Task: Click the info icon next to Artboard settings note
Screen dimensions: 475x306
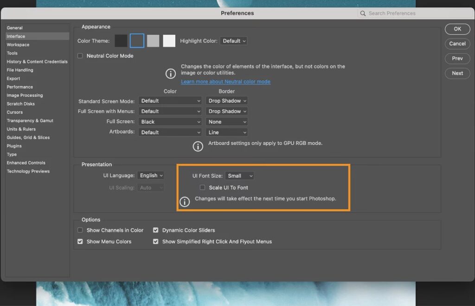Action: click(198, 146)
